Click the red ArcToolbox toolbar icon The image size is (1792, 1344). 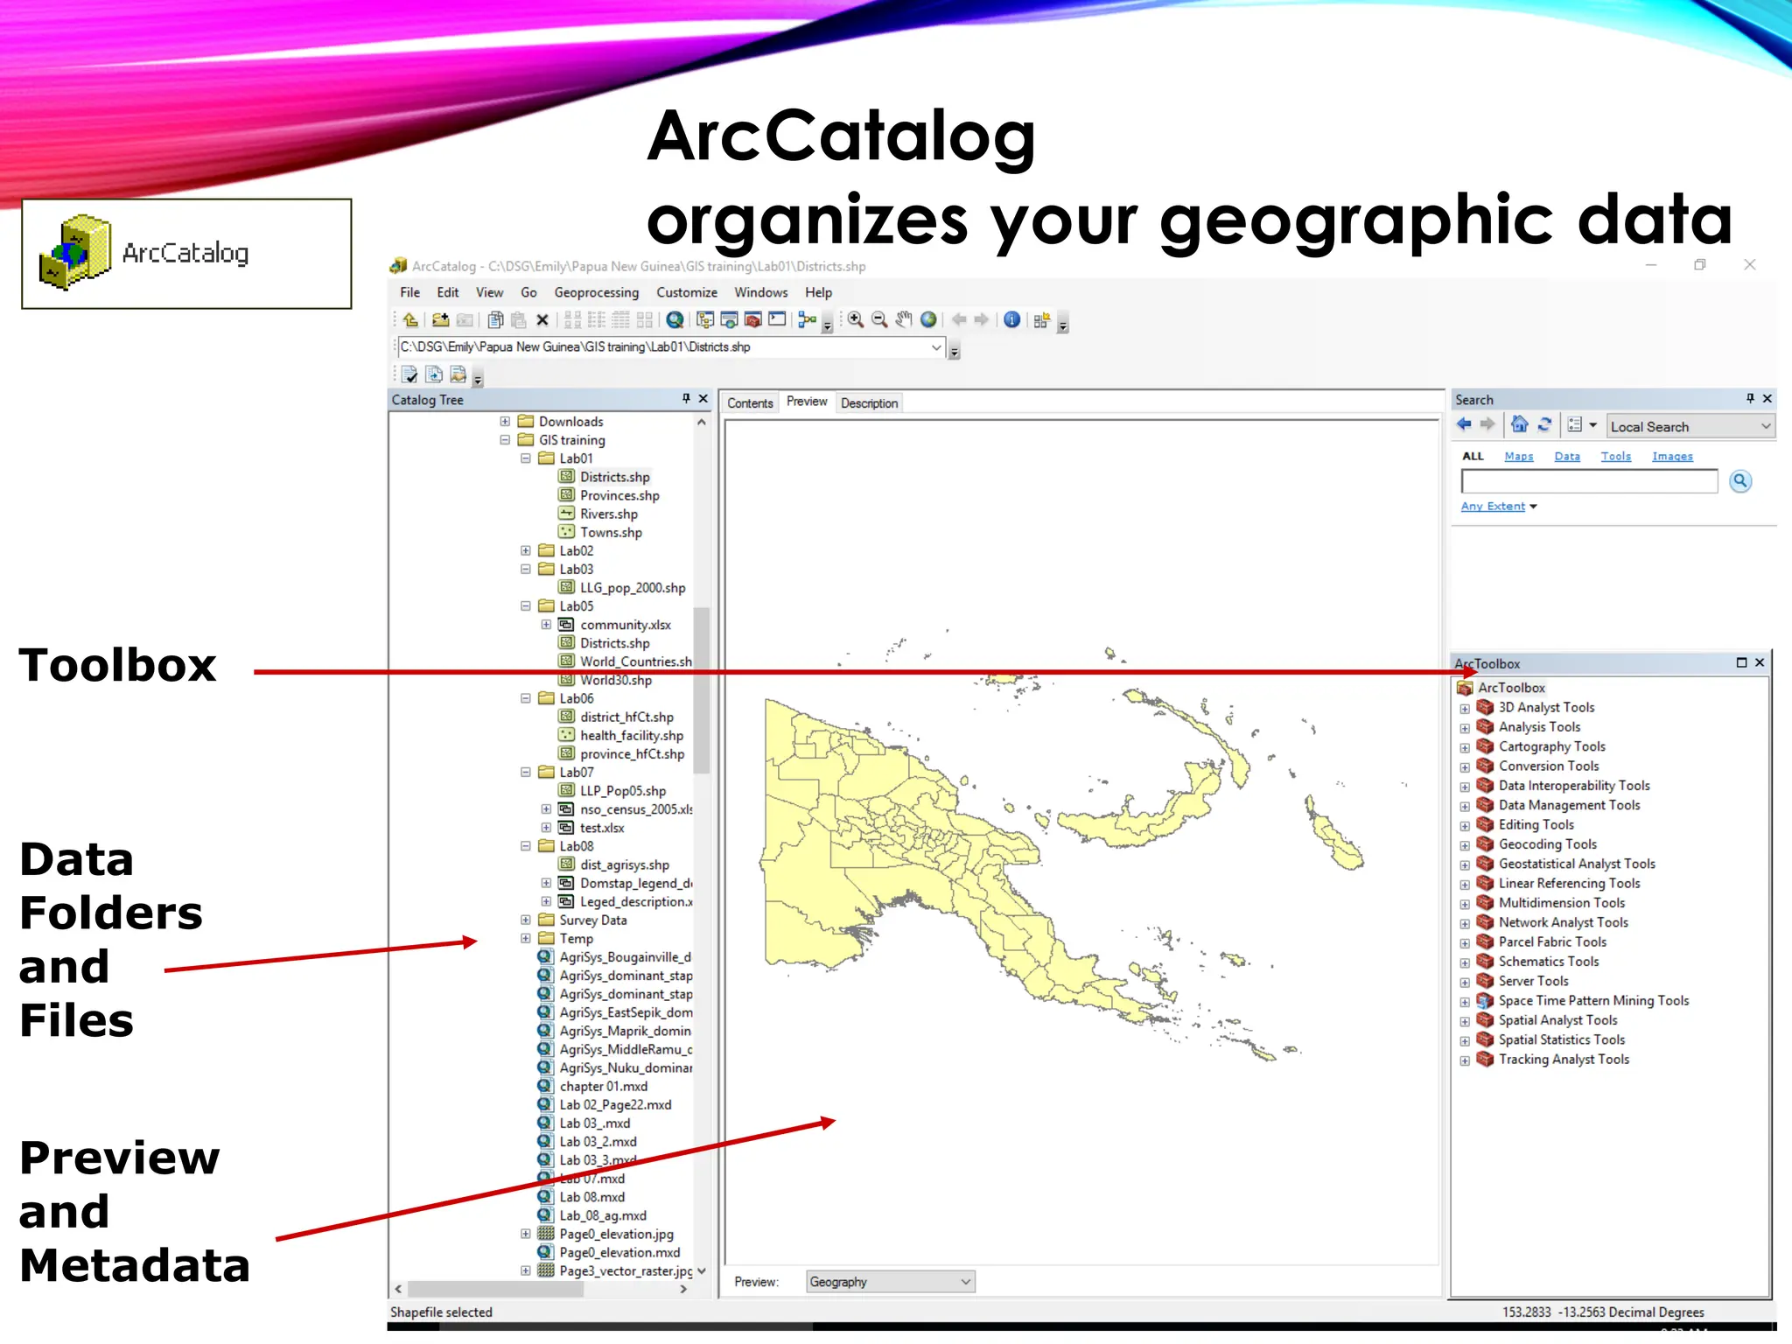click(752, 320)
